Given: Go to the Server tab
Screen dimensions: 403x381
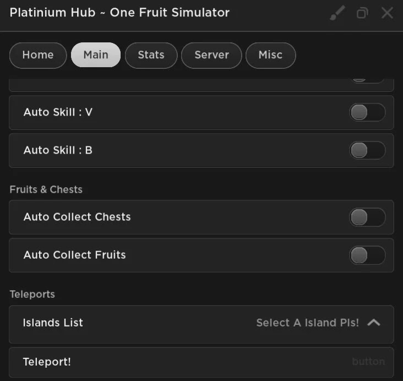Looking at the screenshot, I should pos(211,55).
